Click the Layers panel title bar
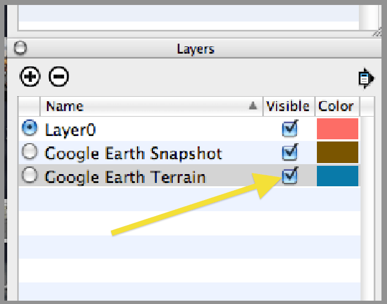This screenshot has height=304, width=387. [195, 49]
